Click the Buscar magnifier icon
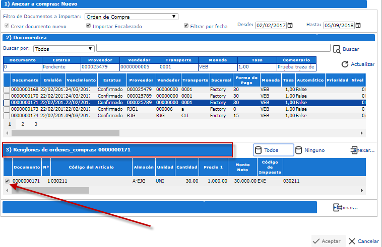Image resolution: width=382 pixels, height=247 pixels. [x=337, y=49]
